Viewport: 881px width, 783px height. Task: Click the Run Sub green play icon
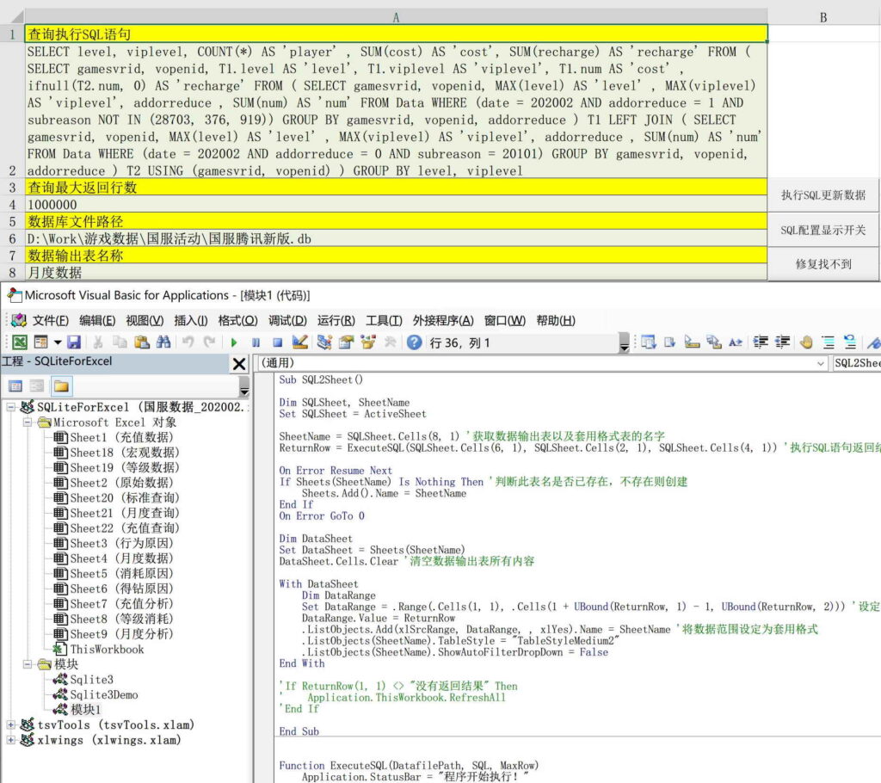234,342
